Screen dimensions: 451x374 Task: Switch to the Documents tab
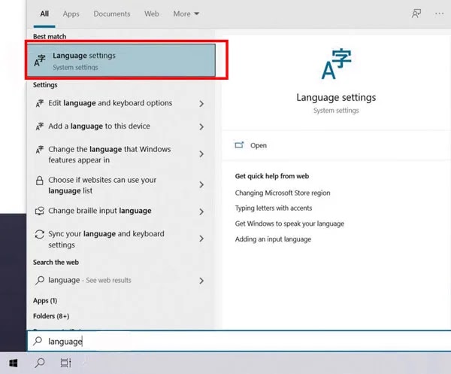[111, 14]
